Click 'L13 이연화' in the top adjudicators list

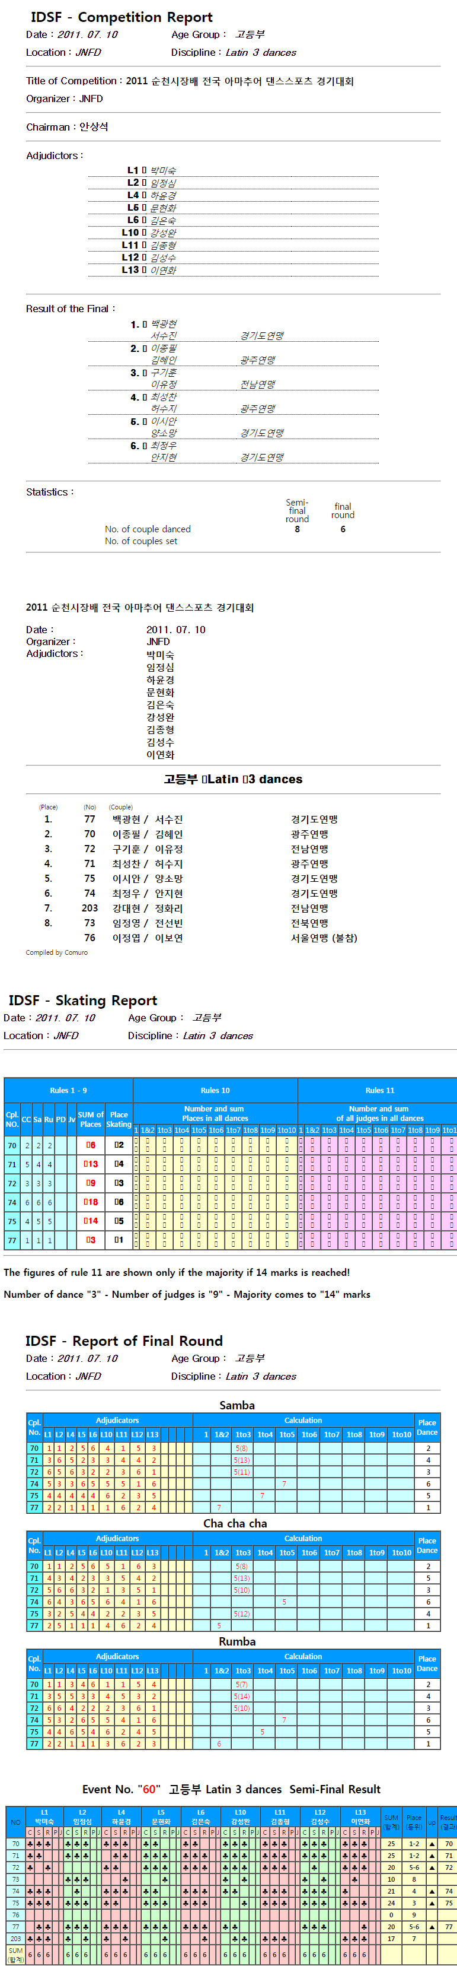[x=233, y=270]
